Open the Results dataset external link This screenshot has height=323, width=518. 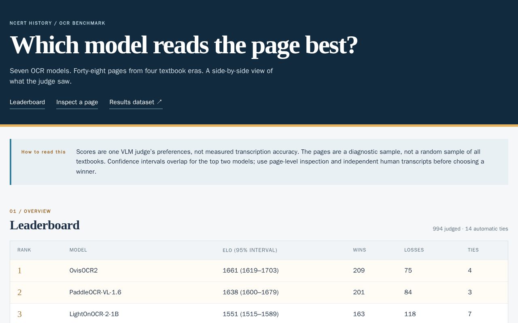click(136, 102)
